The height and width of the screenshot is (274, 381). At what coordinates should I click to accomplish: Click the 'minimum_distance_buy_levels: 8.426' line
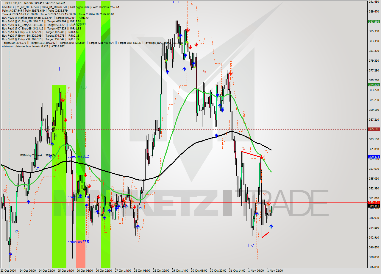tap(33, 46)
